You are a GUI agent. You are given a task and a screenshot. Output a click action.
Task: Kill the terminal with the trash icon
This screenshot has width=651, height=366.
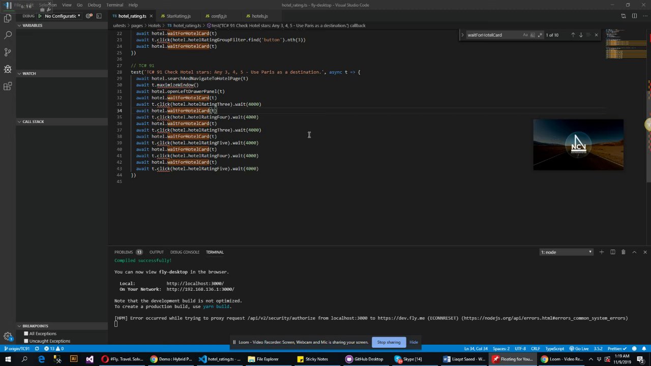(x=623, y=252)
